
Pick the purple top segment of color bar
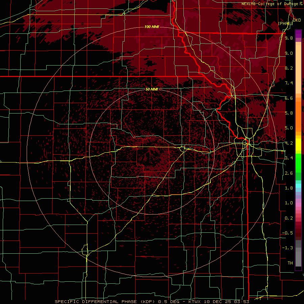298,34
